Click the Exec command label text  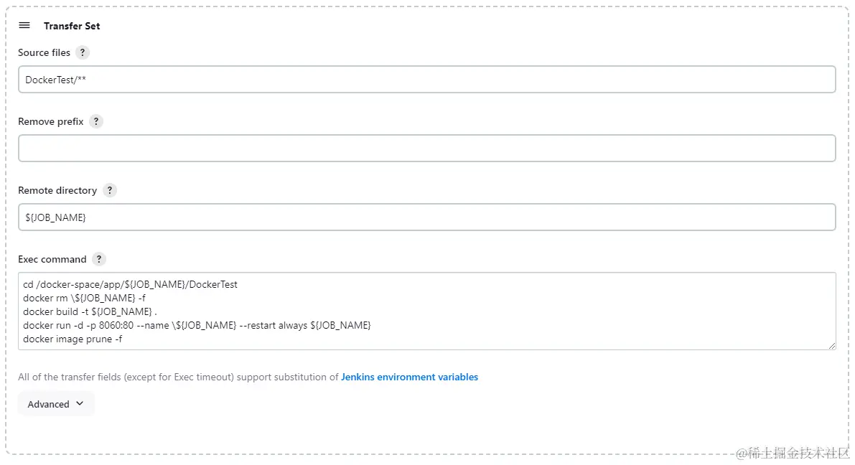coord(52,259)
